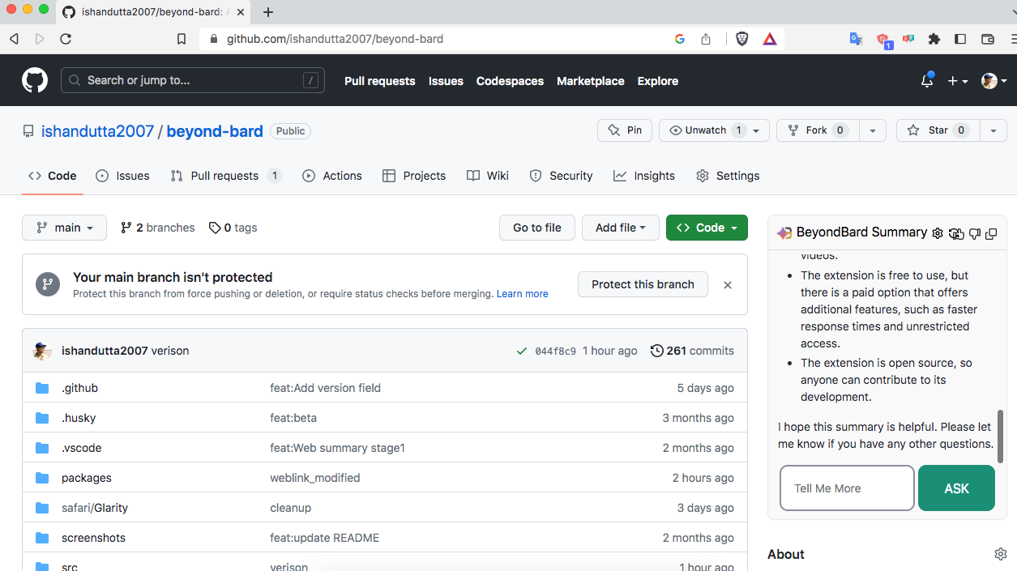The height and width of the screenshot is (571, 1017).
Task: Go back to the previous page
Action: tap(14, 39)
